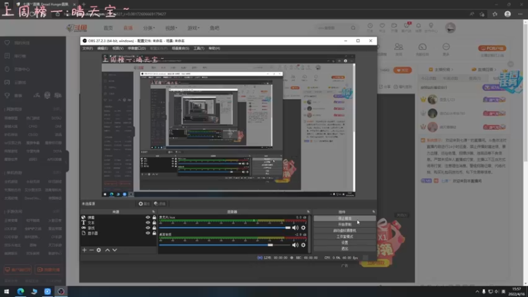Open Microsoft Edge from the taskbar

[20, 291]
